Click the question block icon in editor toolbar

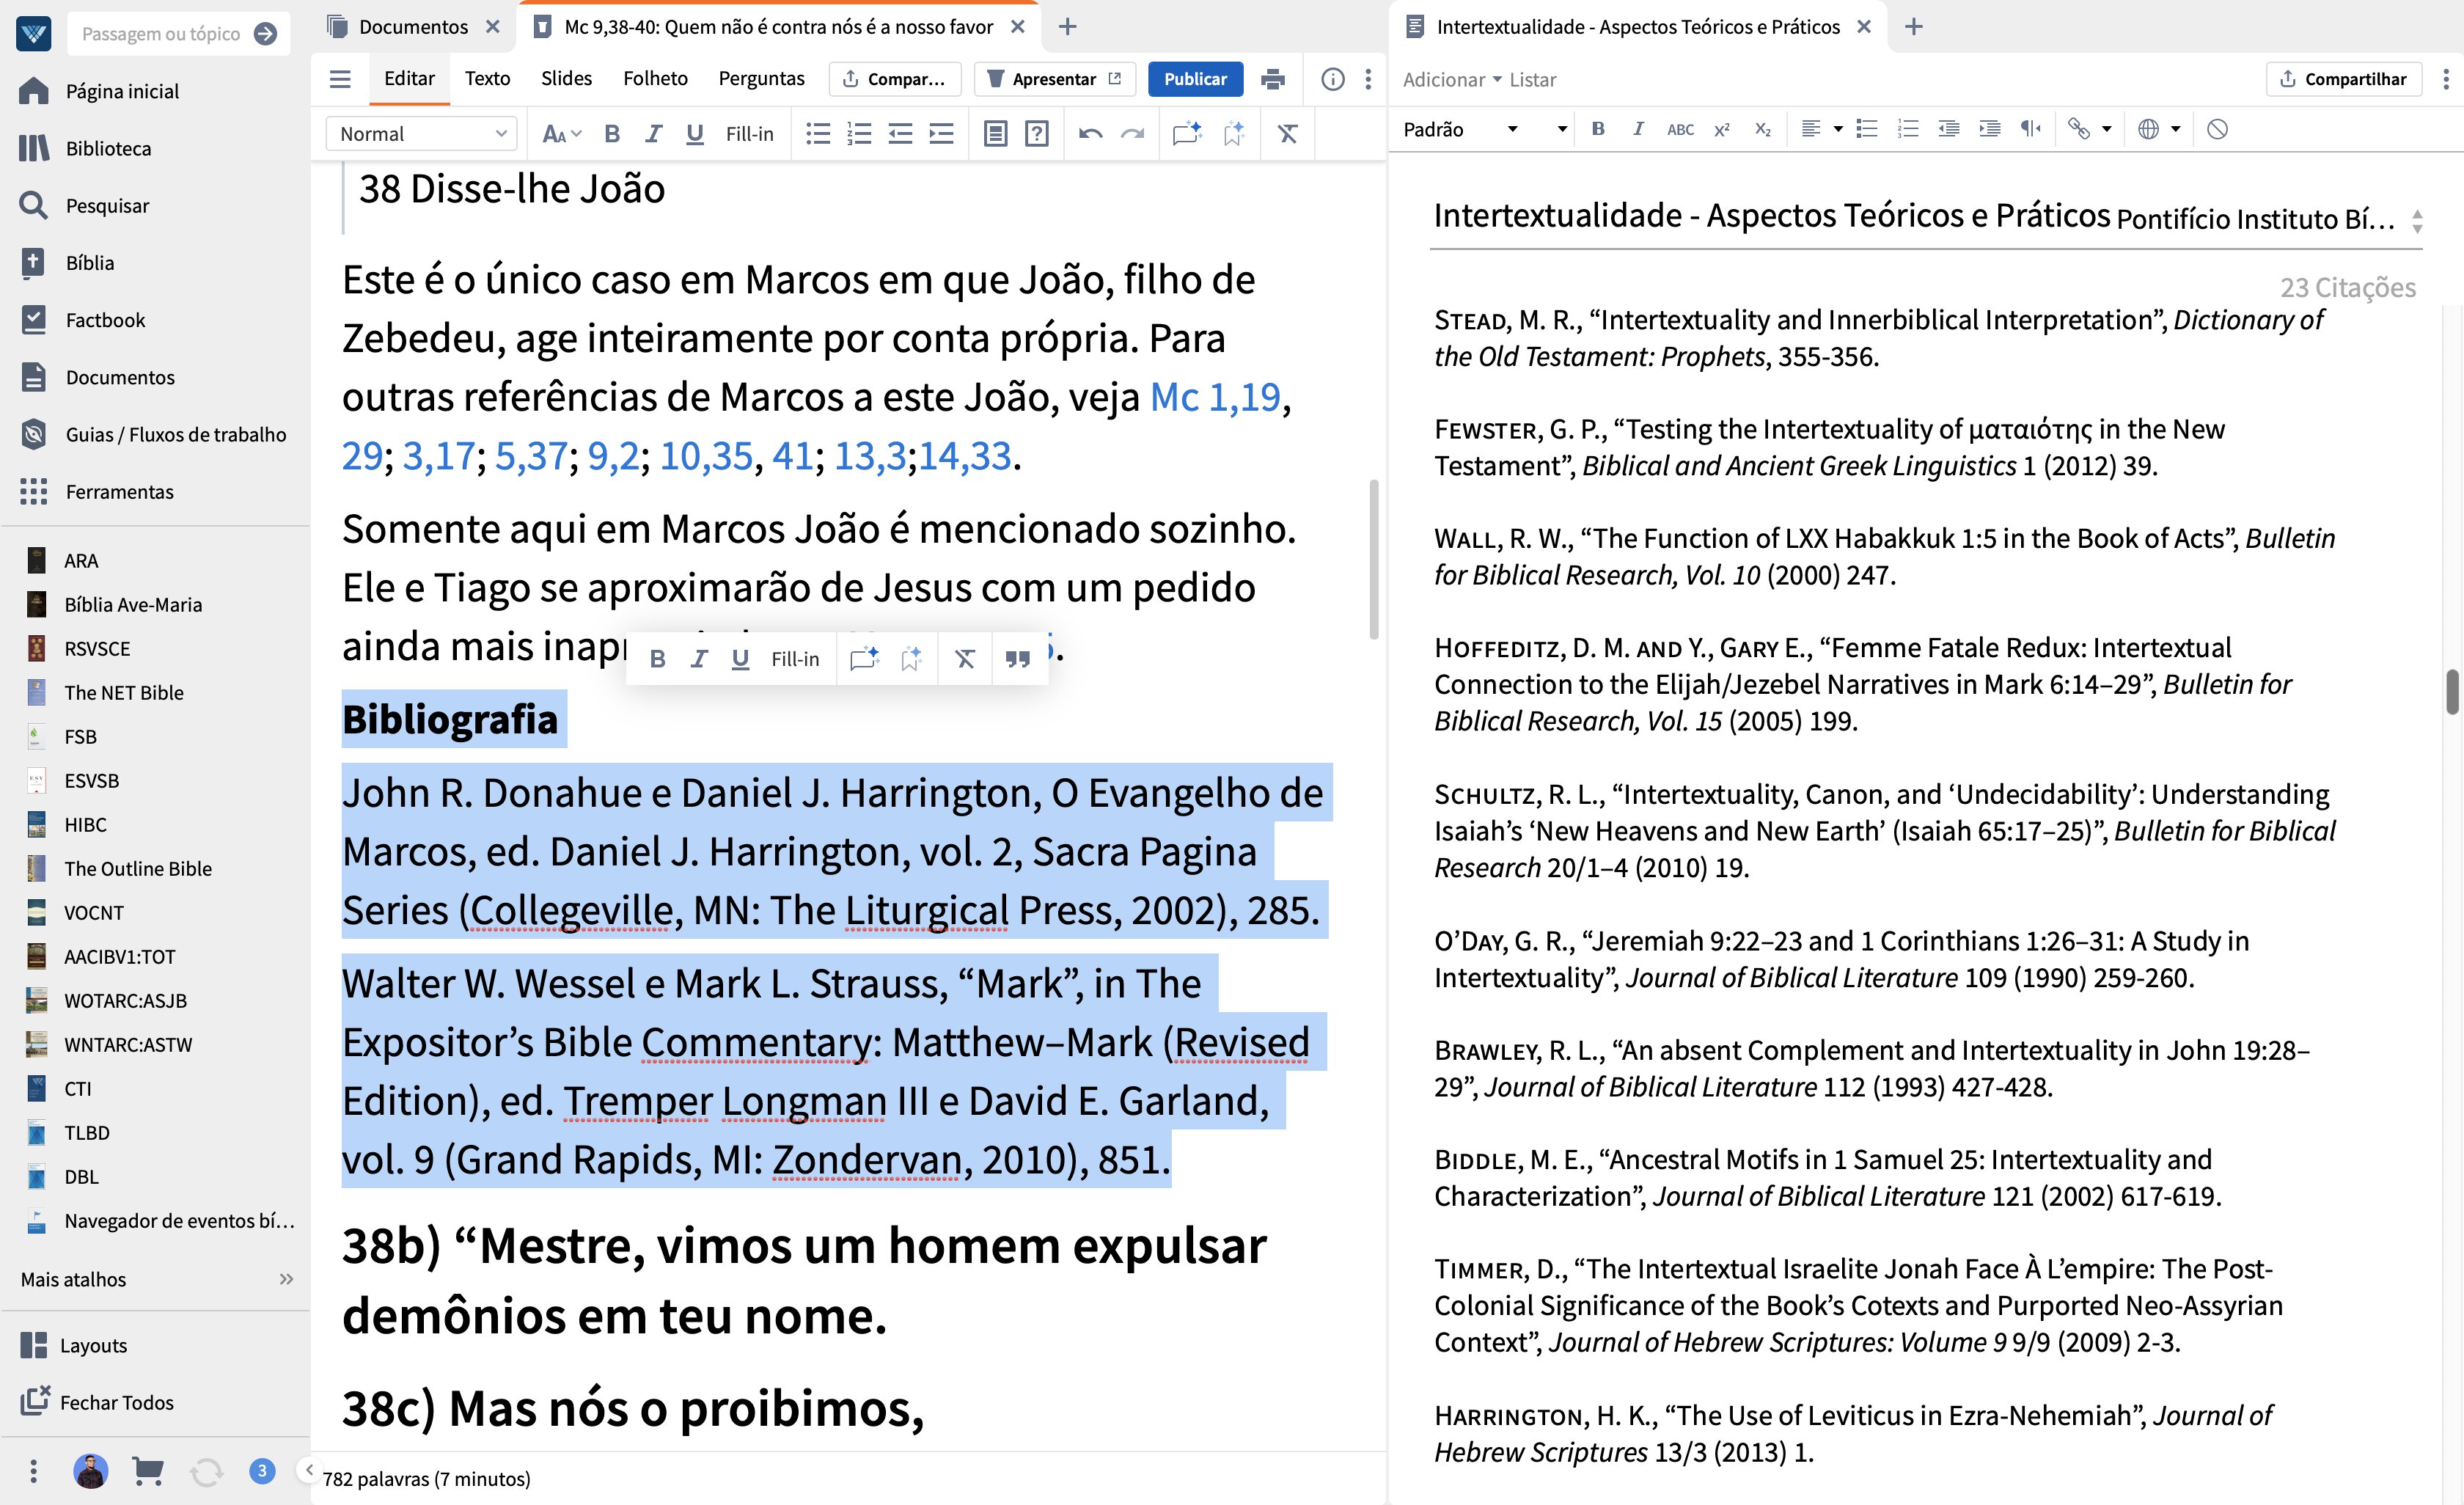click(1037, 133)
